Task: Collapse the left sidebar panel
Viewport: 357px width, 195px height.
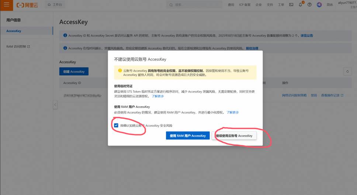Action: [x=55, y=105]
